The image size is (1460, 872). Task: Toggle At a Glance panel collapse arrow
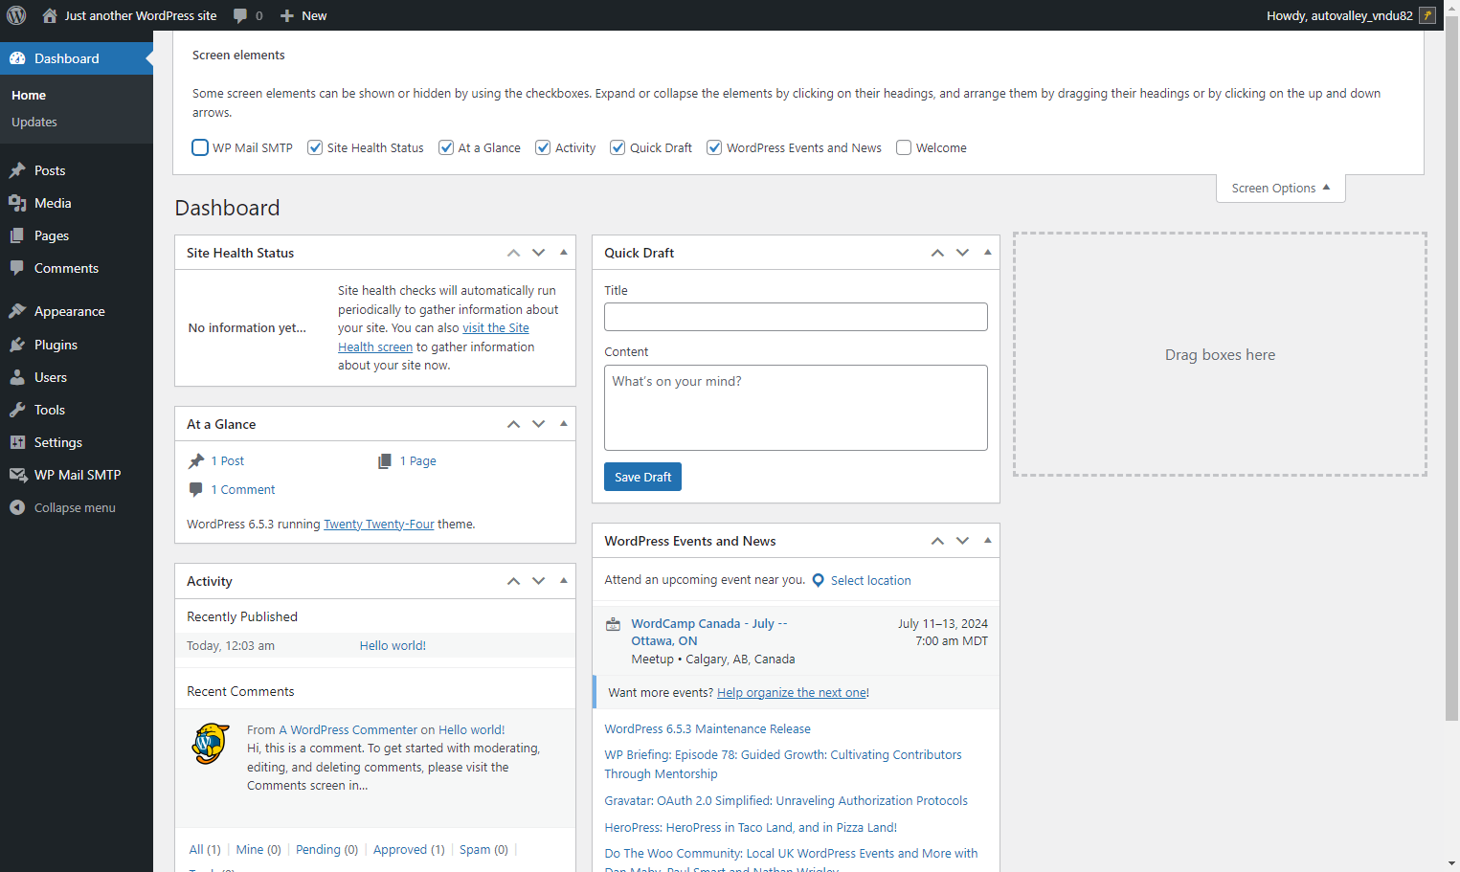(563, 424)
